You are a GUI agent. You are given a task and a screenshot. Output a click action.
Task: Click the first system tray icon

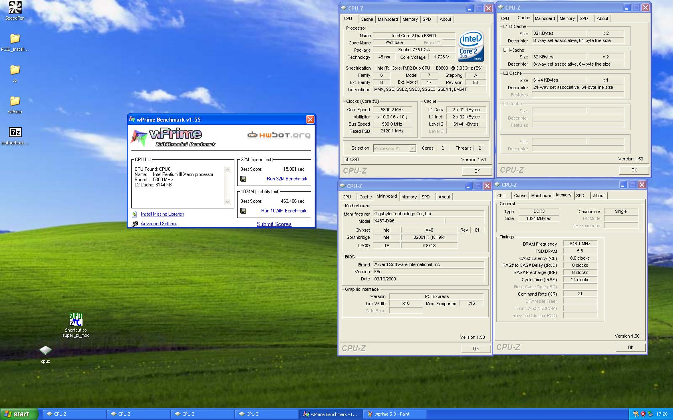pos(636,414)
